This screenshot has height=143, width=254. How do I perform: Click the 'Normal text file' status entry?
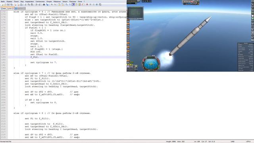point(6,141)
